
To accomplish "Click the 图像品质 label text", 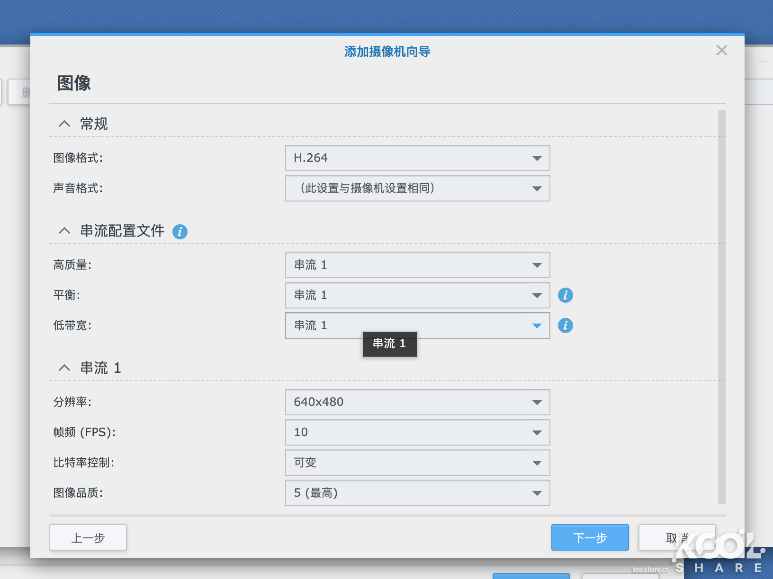I will (78, 493).
